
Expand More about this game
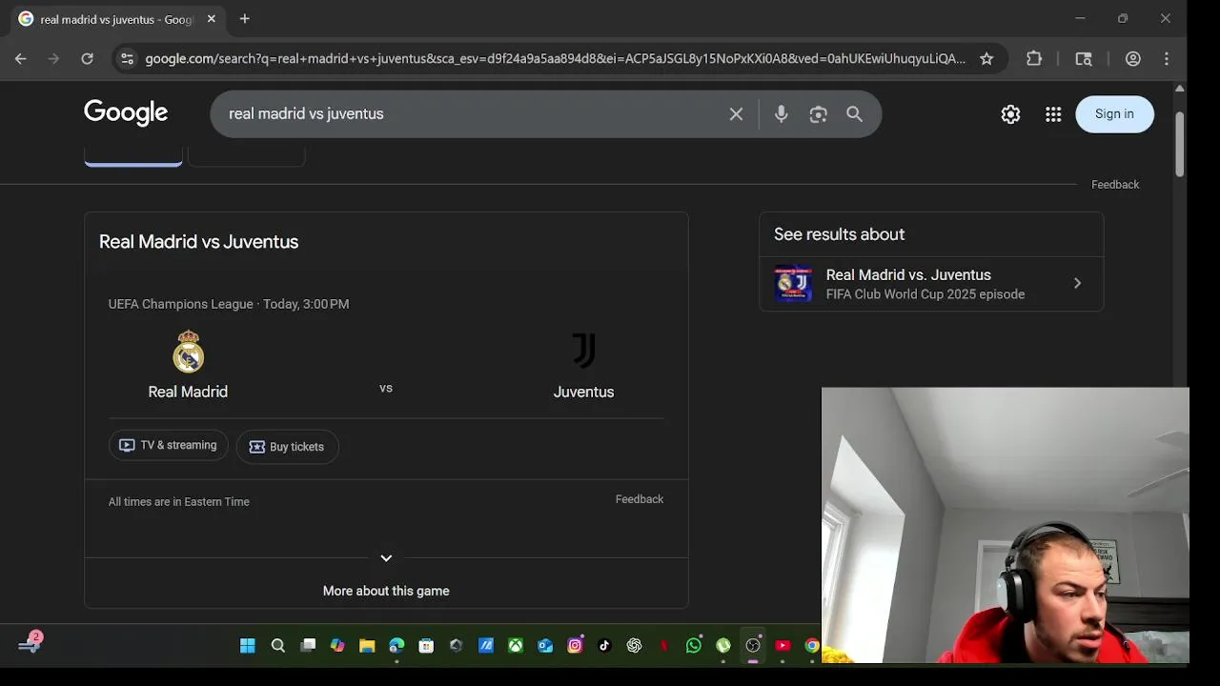pyautogui.click(x=386, y=591)
